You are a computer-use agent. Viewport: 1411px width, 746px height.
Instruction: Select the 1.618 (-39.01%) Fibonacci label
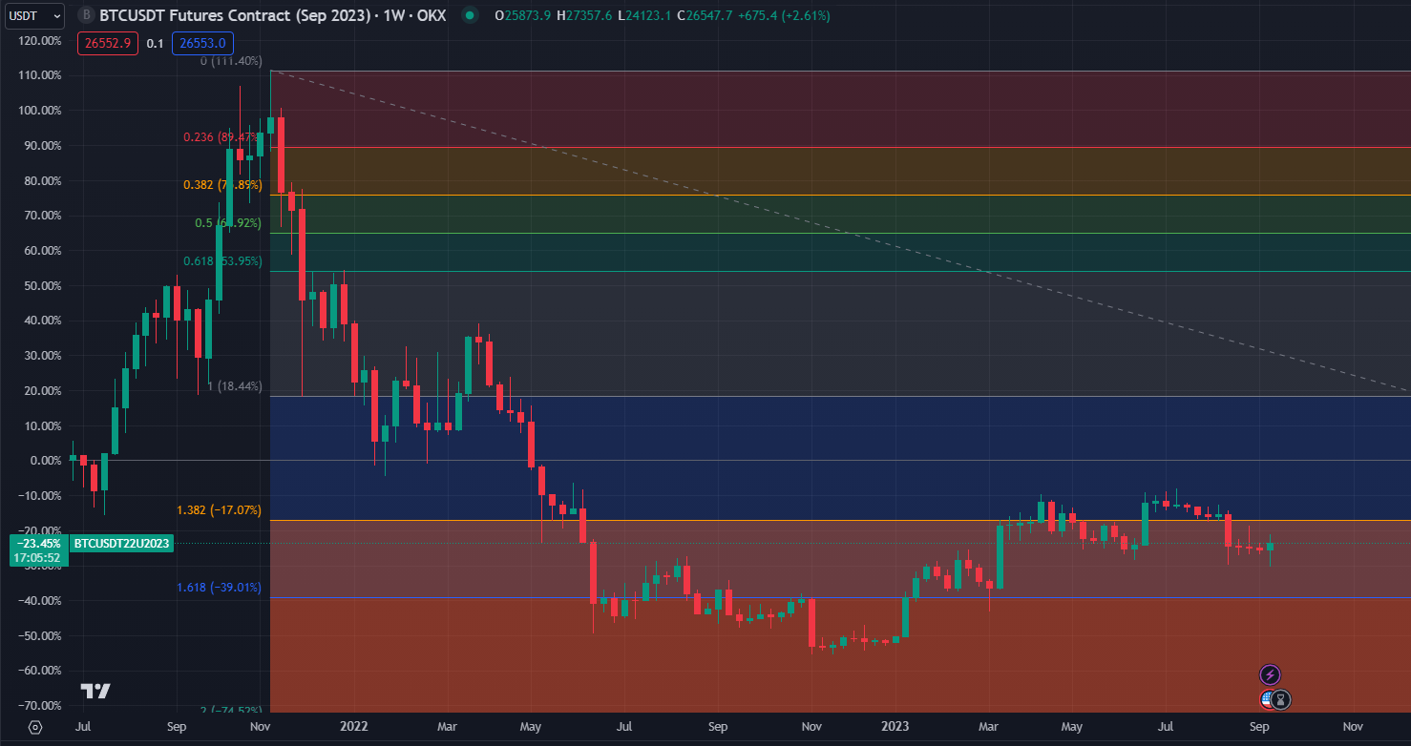219,588
